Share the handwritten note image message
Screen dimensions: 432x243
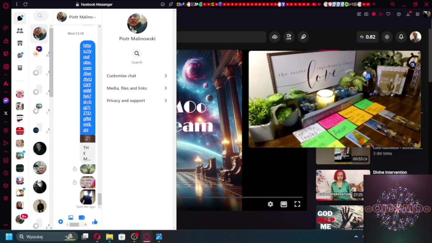[x=75, y=182]
